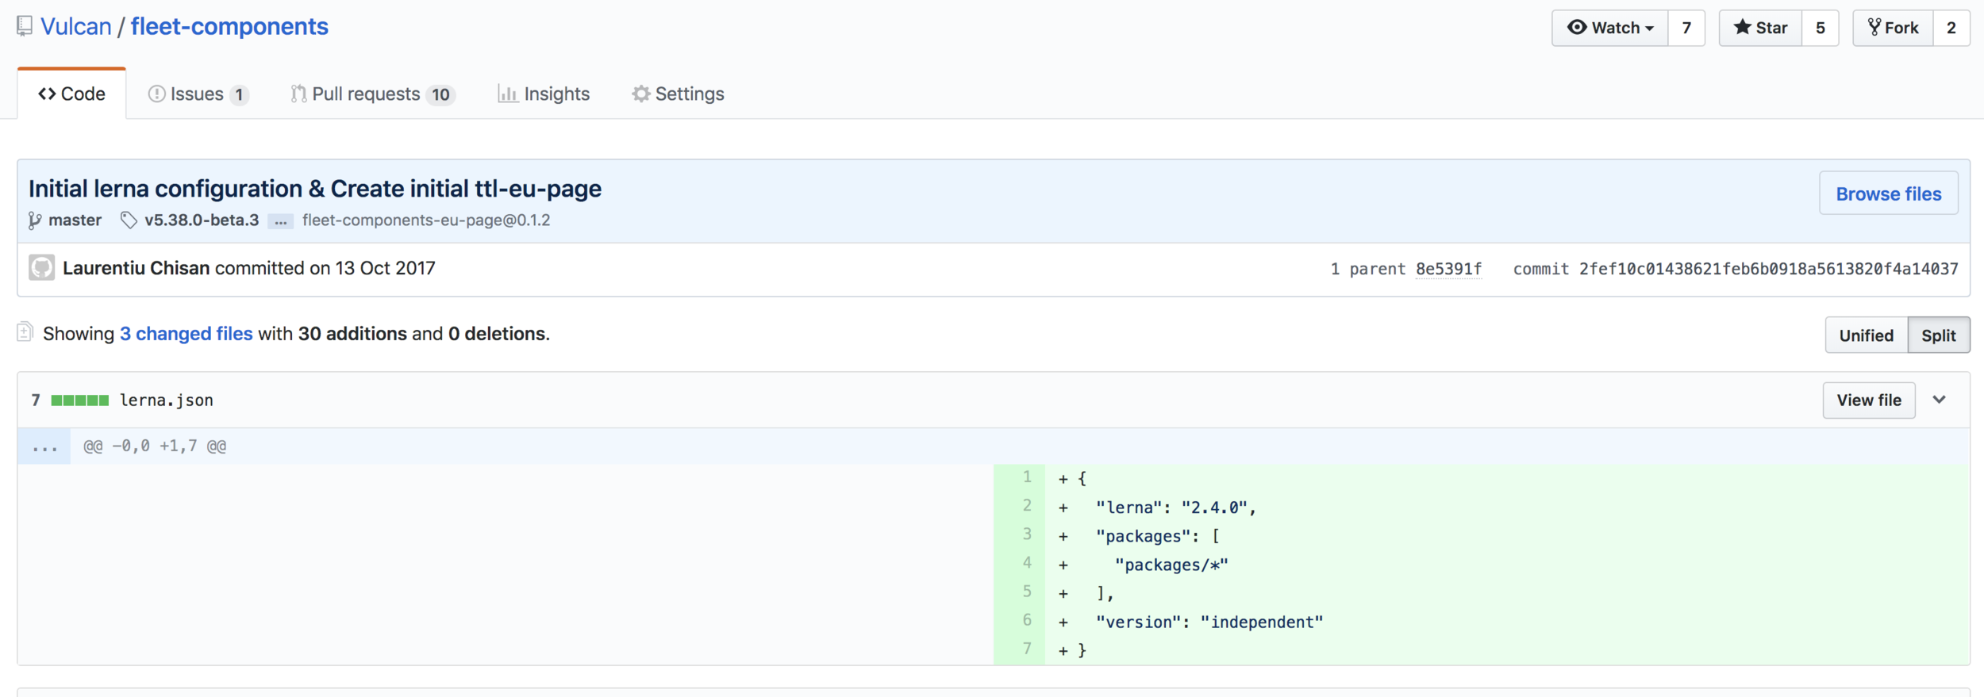Open the Pull requests tab

click(372, 94)
